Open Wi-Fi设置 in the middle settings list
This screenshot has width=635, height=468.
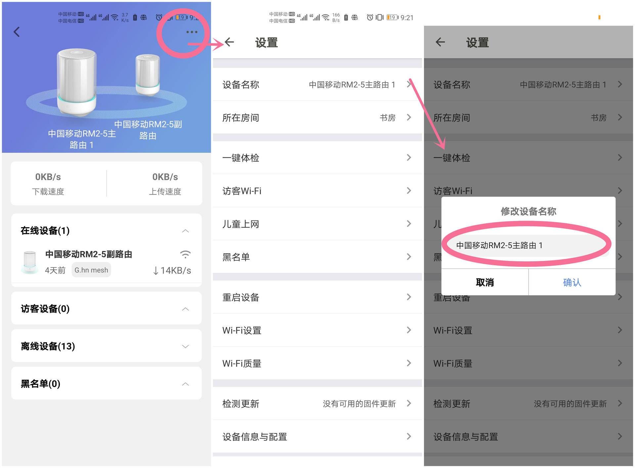point(317,330)
